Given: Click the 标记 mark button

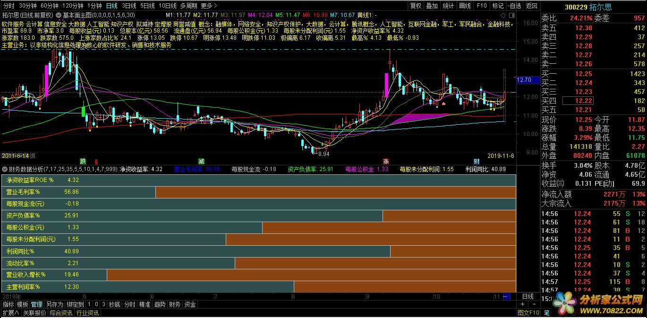Looking at the screenshot, I should tap(498, 6).
